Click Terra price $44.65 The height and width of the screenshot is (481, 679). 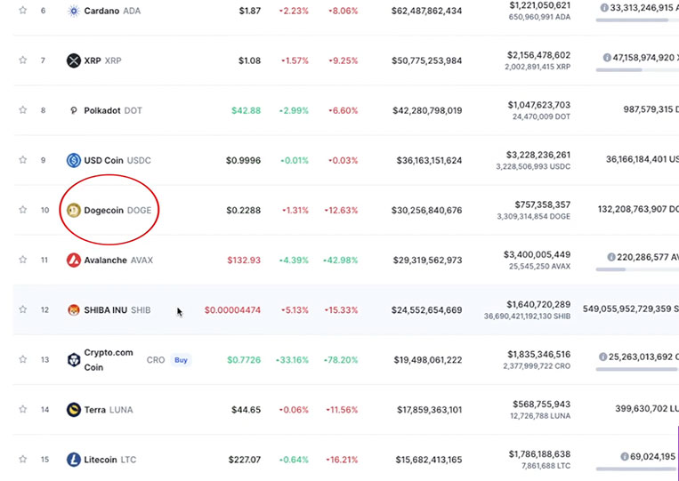coord(246,410)
